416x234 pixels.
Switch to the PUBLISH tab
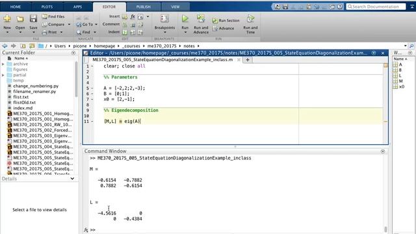[x=143, y=7]
